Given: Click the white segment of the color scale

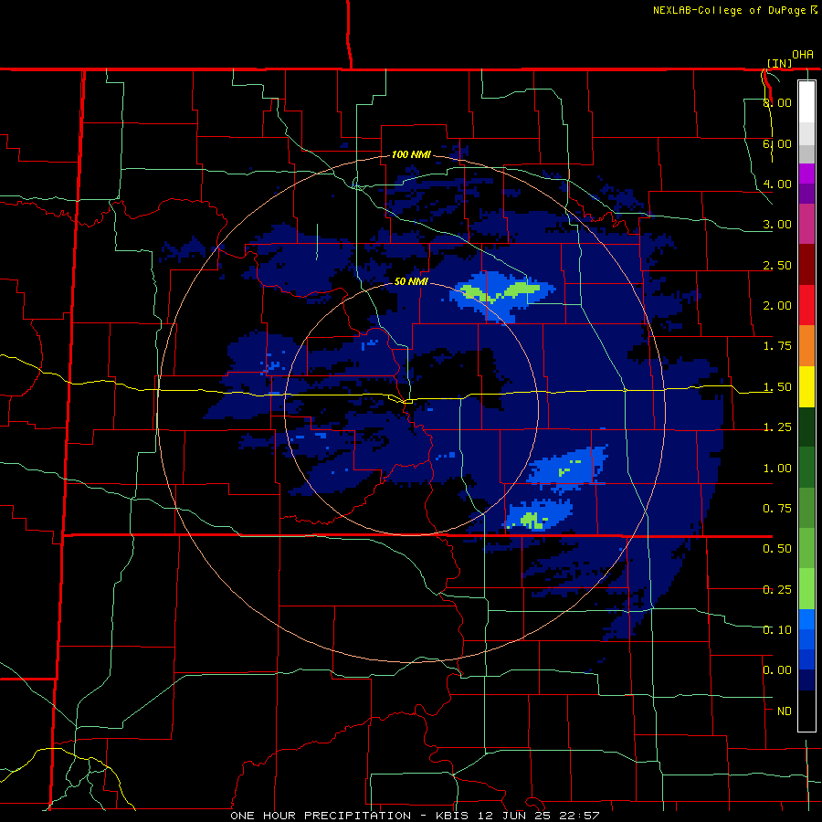Looking at the screenshot, I should click(806, 102).
